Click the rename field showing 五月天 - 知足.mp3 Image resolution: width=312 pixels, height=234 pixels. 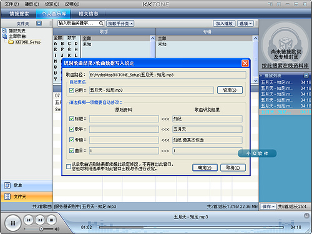(x=152, y=90)
